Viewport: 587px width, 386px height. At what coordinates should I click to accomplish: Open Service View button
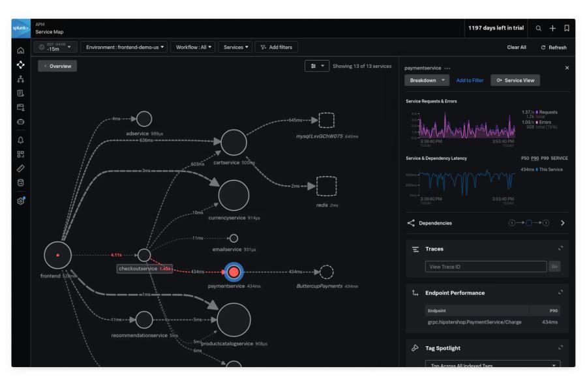point(515,80)
